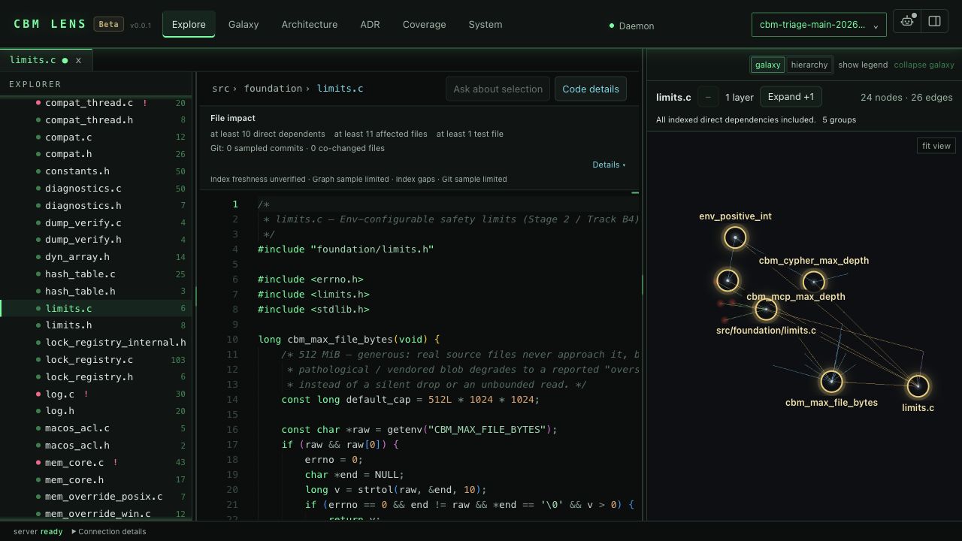The width and height of the screenshot is (962, 541).
Task: Click the Daemon status indicator
Action: (632, 26)
